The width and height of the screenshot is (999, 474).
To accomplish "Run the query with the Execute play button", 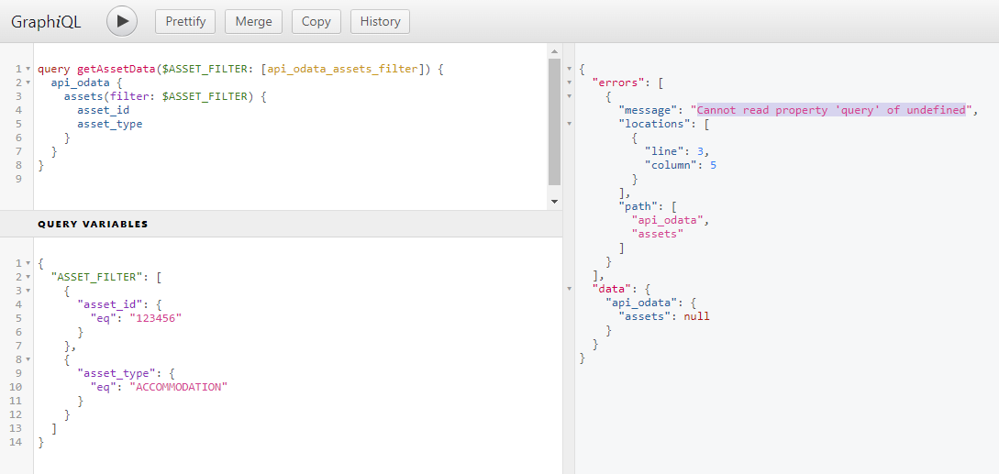I will [x=122, y=21].
